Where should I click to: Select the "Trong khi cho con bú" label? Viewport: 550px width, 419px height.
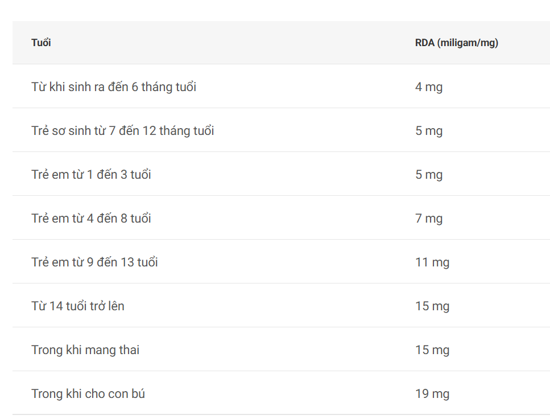[x=88, y=394]
